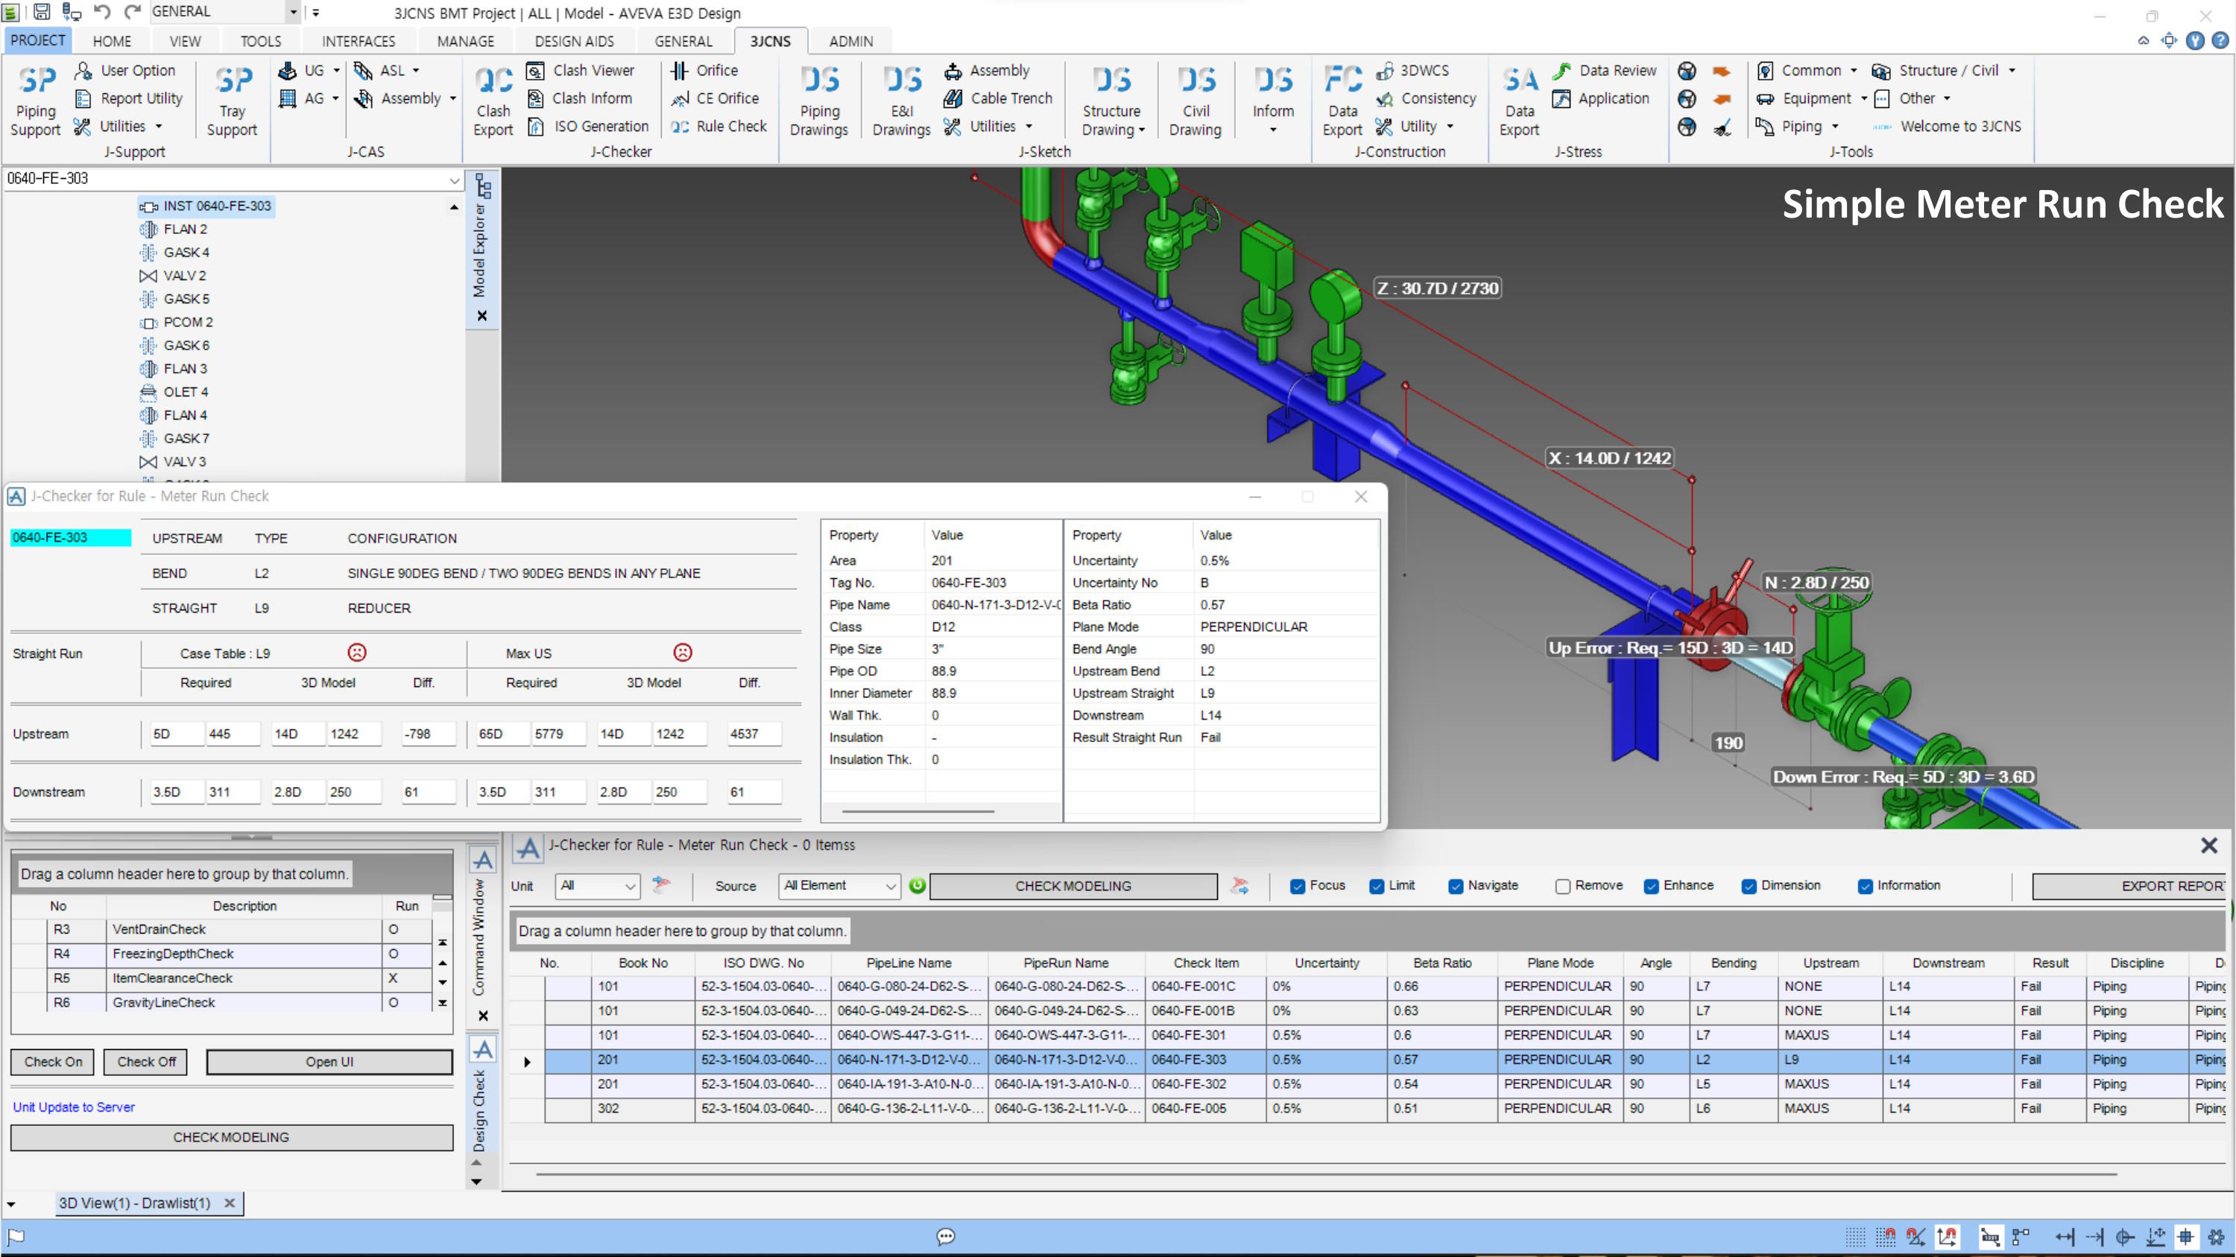Image resolution: width=2236 pixels, height=1257 pixels.
Task: Launch the Clash Export tool
Action: click(493, 101)
